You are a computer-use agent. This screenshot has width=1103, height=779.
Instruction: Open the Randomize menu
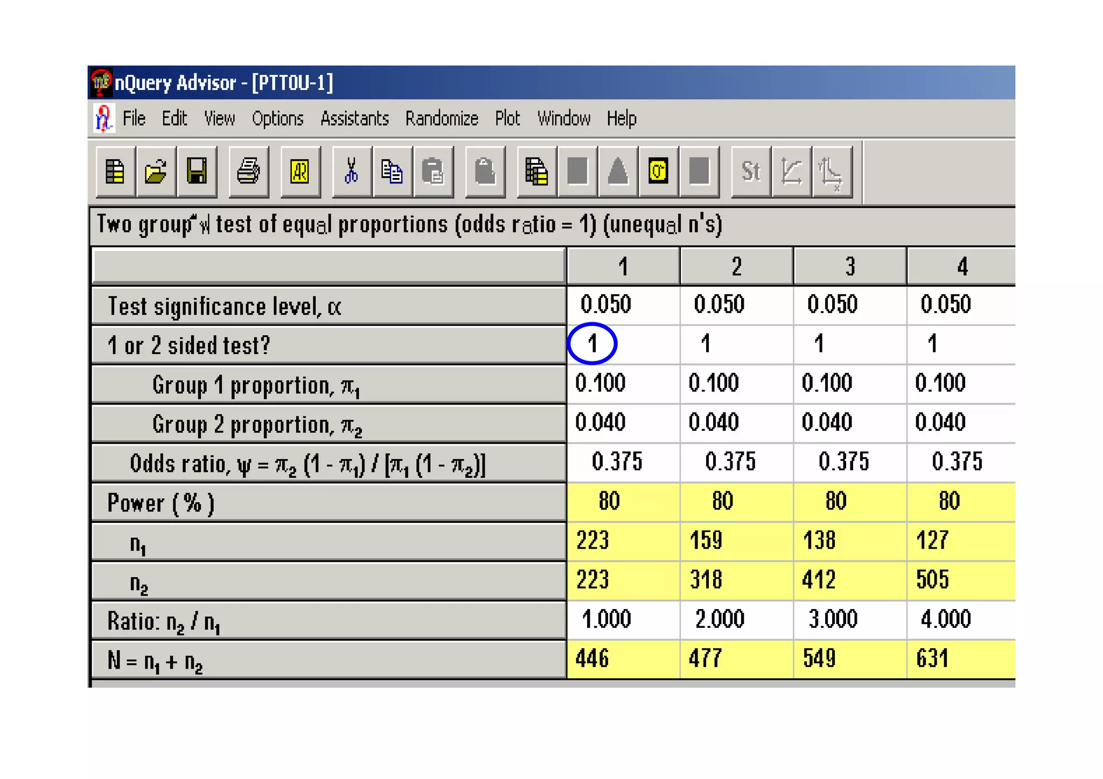pyautogui.click(x=442, y=118)
